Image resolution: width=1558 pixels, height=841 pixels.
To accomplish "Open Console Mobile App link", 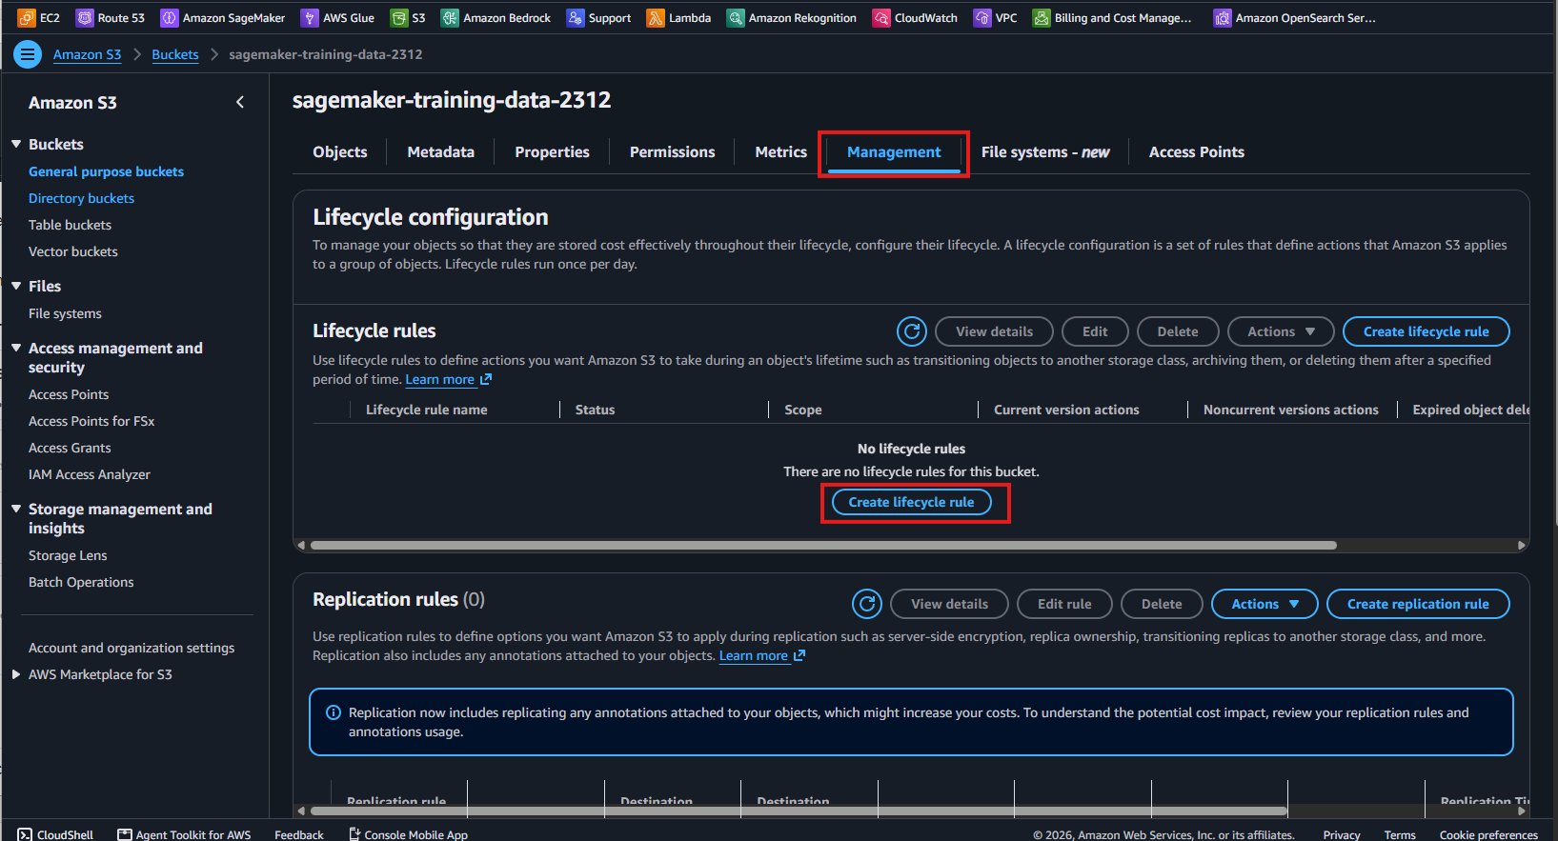I will (x=408, y=834).
